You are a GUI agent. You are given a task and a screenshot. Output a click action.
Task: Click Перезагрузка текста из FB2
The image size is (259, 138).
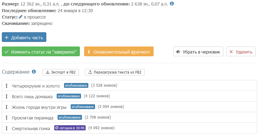pyautogui.click(x=115, y=72)
